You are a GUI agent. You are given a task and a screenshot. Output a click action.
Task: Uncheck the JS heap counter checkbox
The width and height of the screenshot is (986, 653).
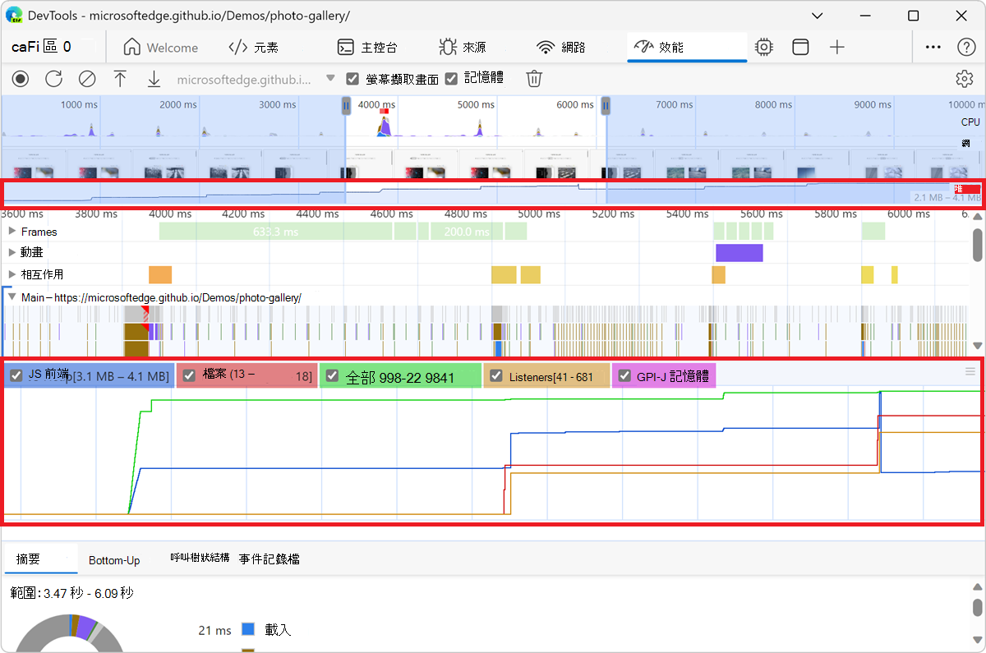[16, 376]
